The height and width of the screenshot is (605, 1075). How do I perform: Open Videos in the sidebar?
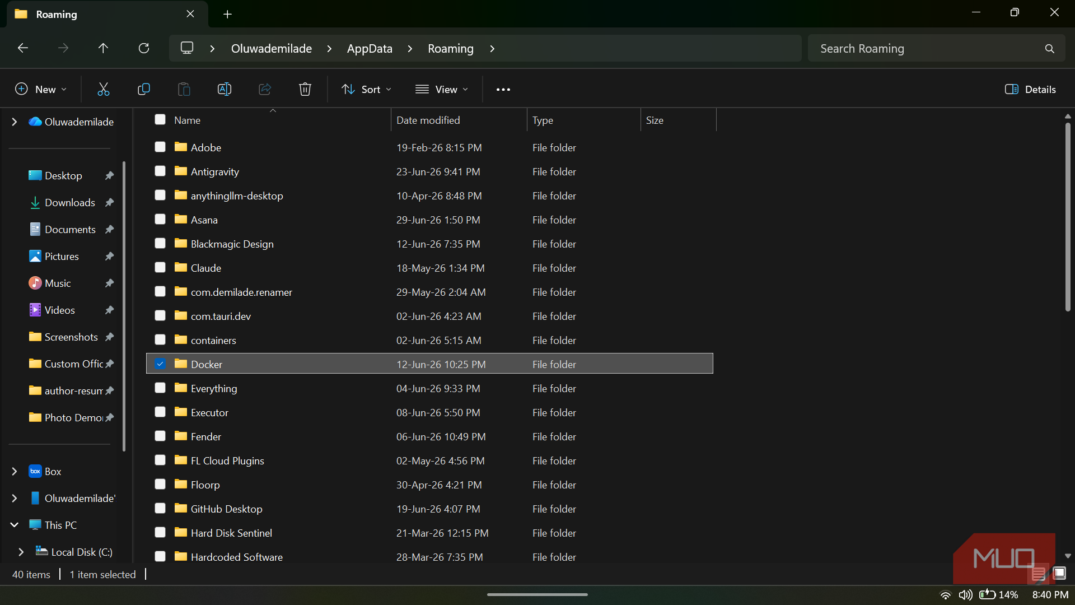[x=60, y=310]
